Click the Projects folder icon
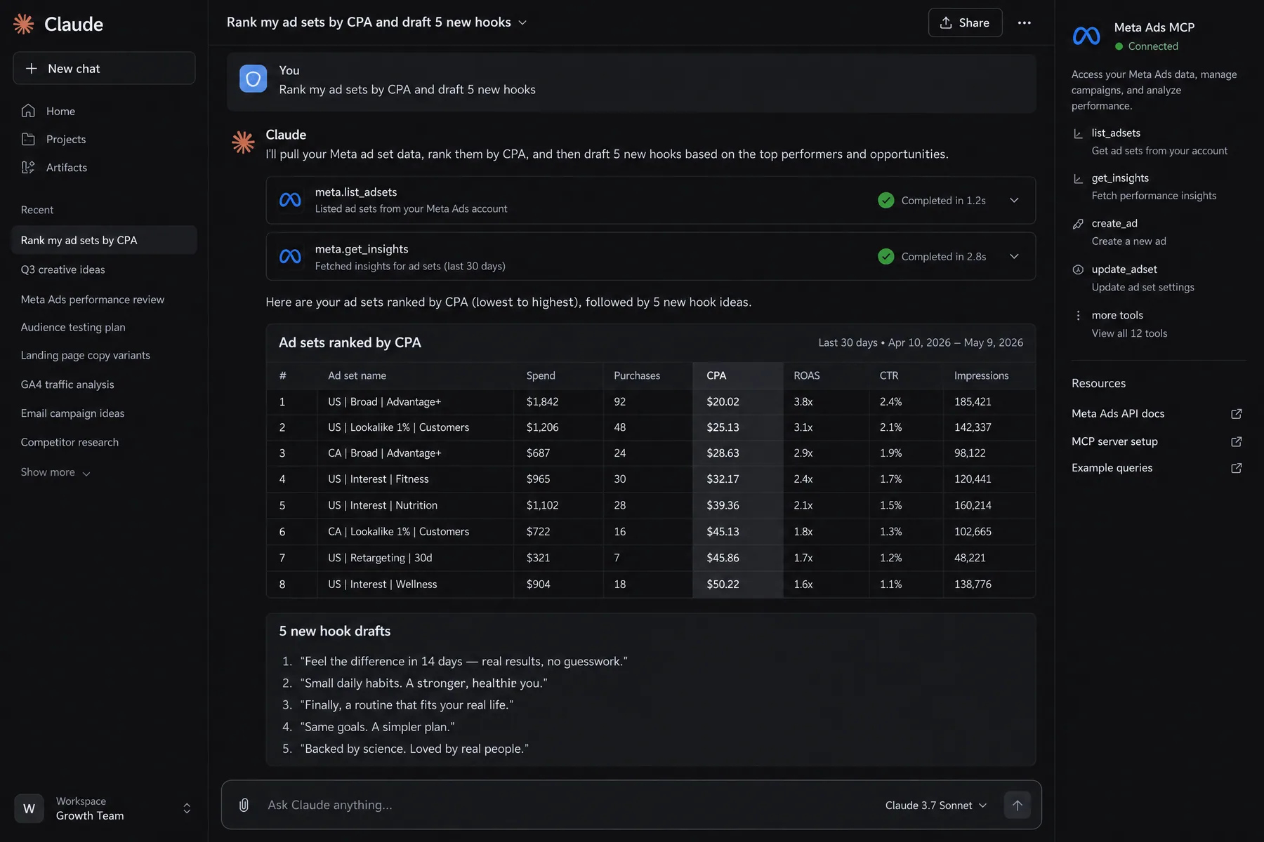 tap(28, 139)
